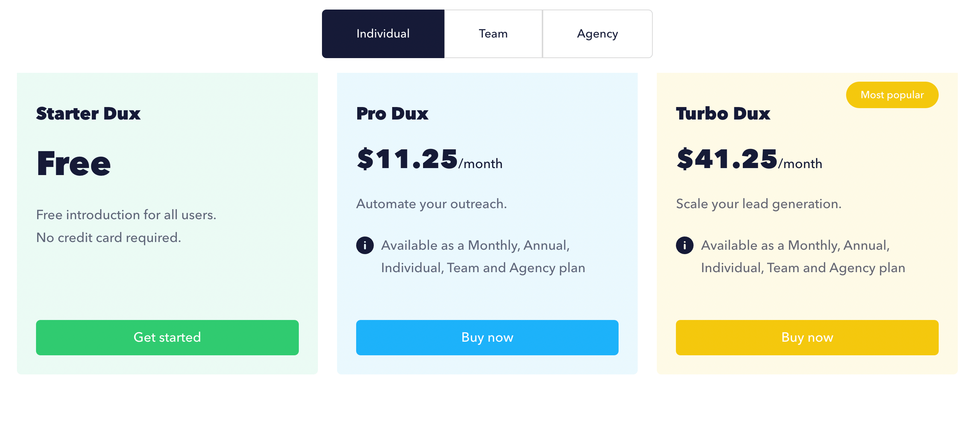Click the info icon in Turbo Dux card

pos(684,245)
